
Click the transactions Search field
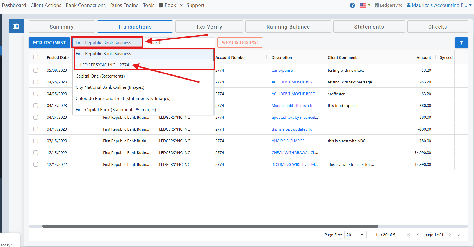coord(180,43)
